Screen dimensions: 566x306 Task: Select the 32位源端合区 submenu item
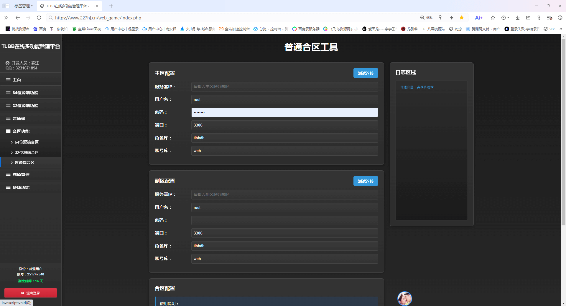click(26, 152)
